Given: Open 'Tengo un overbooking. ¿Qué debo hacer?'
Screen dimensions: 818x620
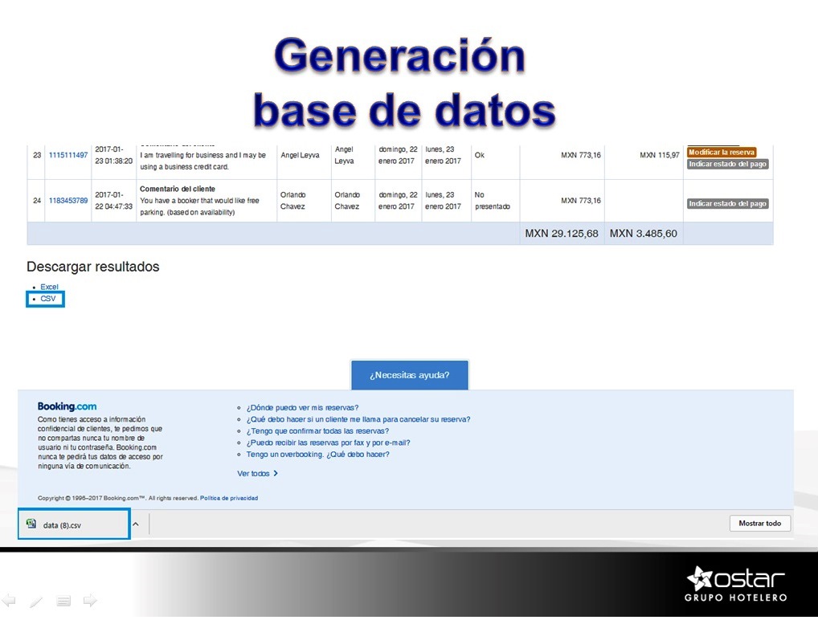Looking at the screenshot, I should (x=317, y=455).
